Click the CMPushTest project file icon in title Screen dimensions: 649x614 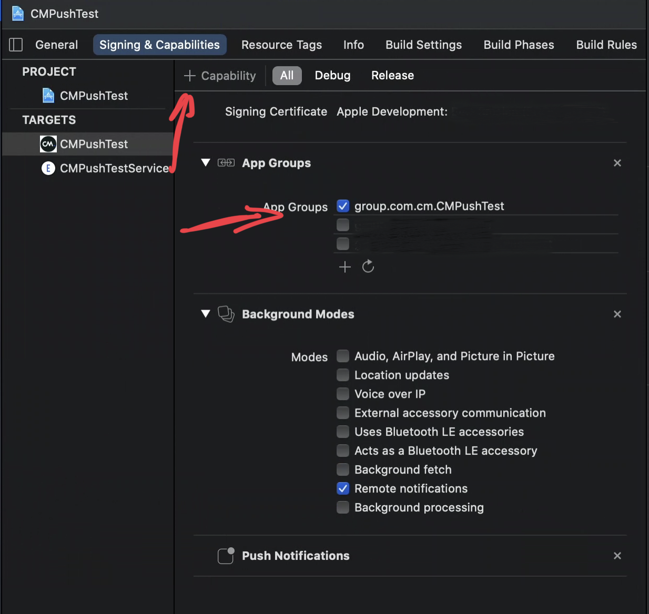tap(18, 13)
